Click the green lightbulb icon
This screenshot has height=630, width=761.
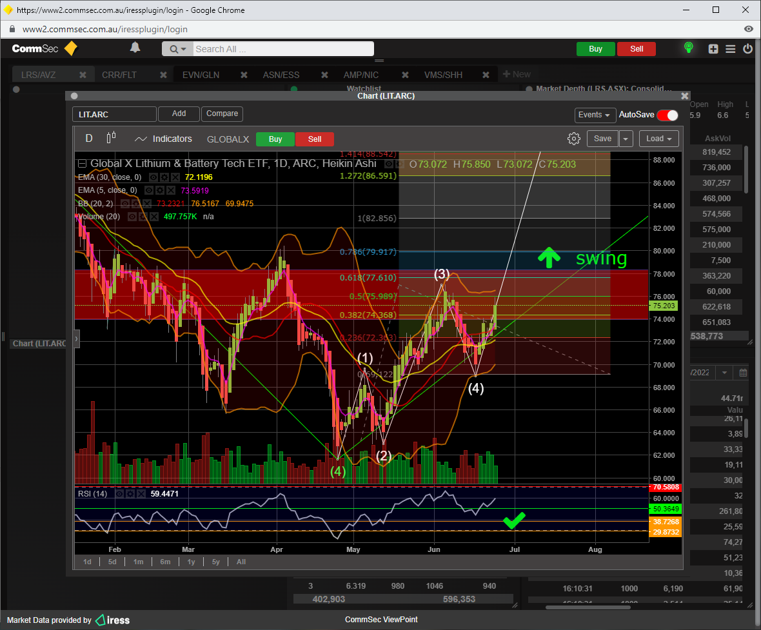[x=688, y=48]
